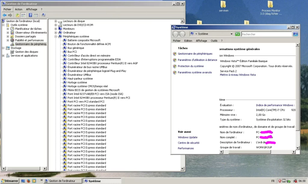Open the address bar dropdown in Système

pos(231,34)
